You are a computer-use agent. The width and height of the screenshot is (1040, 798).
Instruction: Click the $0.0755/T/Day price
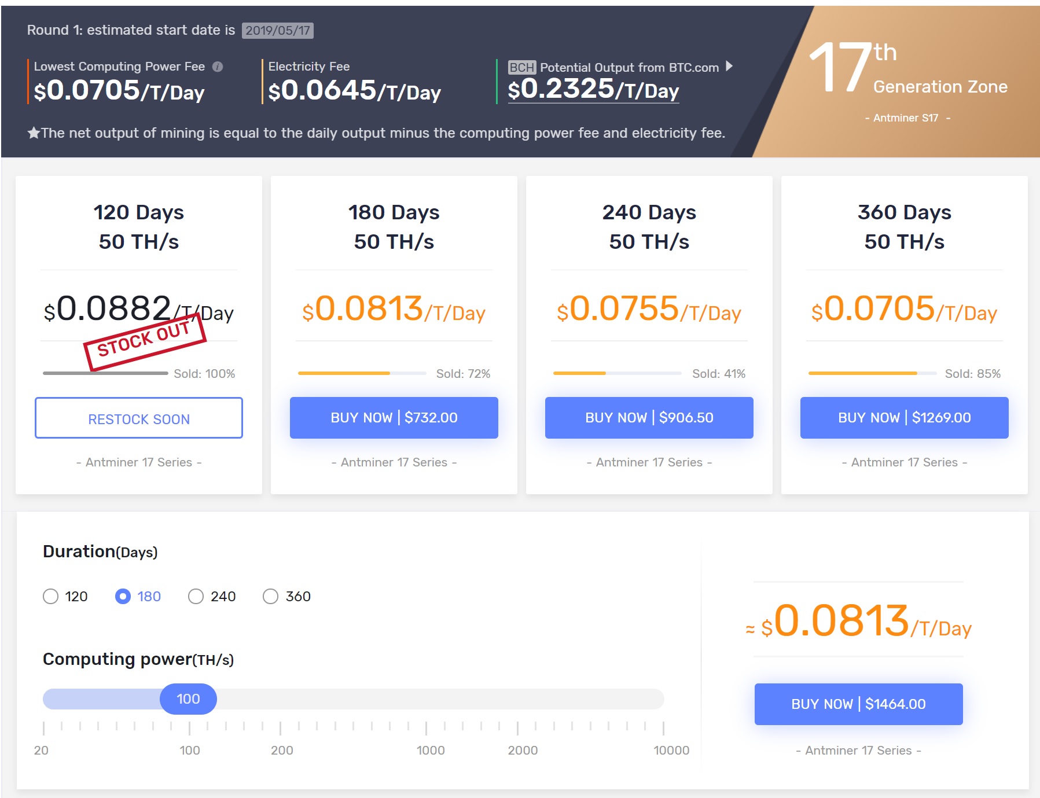tap(649, 309)
